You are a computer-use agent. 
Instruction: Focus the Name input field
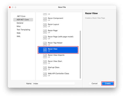click(54, 84)
